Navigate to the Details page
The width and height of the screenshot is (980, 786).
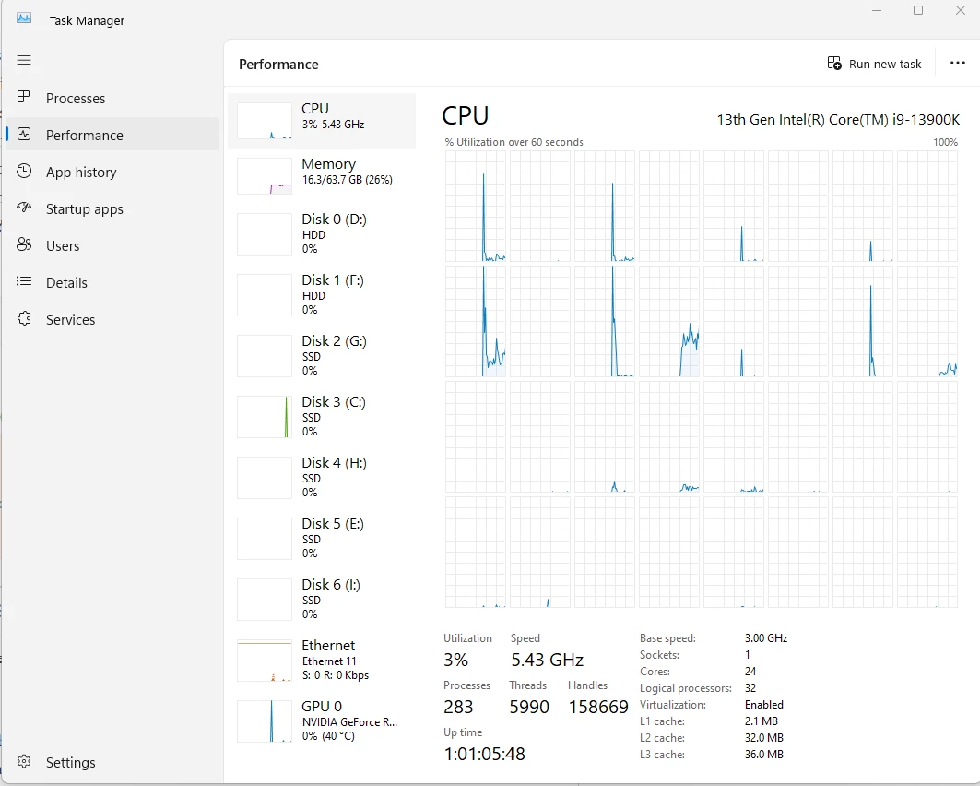112,282
